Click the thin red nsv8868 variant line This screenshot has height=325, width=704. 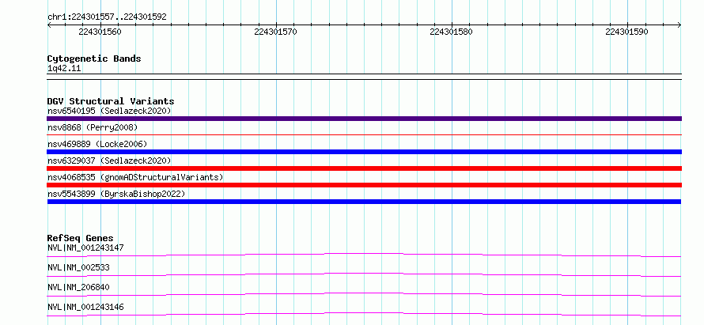pos(364,134)
